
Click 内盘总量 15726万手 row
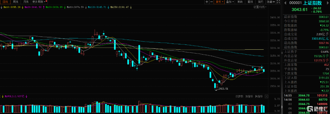(306, 56)
